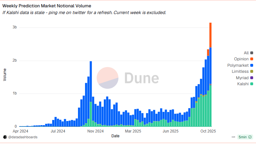Select the Myriad legend label
Screen dimensions: 256x144
click(x=242, y=78)
